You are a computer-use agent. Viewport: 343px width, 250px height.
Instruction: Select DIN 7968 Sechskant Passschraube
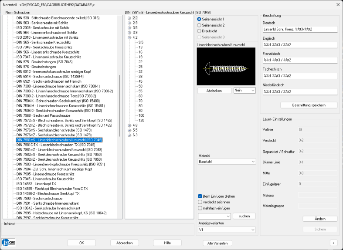point(43,115)
